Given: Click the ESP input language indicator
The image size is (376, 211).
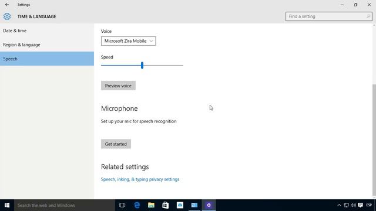Looking at the screenshot, I should point(369,205).
